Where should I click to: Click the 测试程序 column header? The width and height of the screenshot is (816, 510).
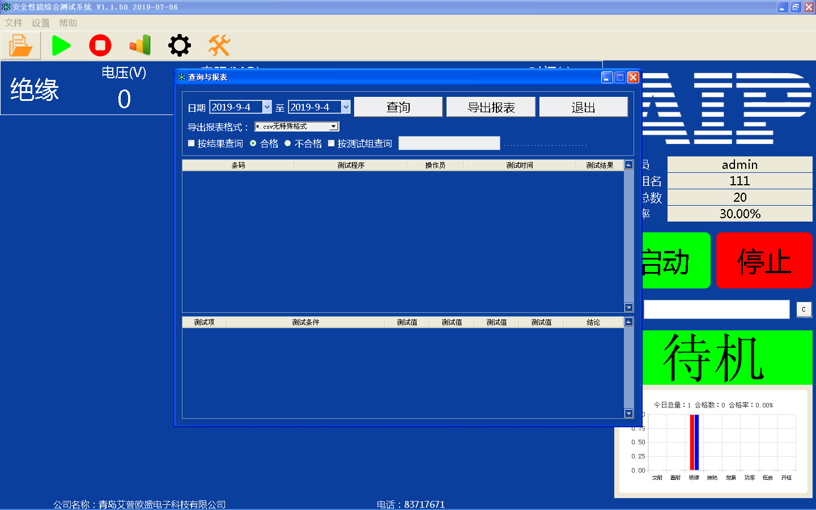(351, 165)
